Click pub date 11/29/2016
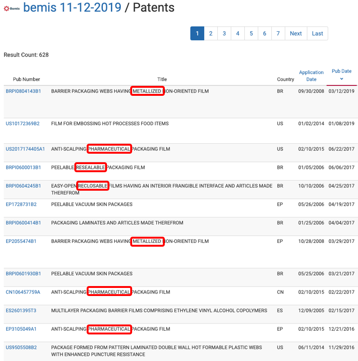 point(341,347)
